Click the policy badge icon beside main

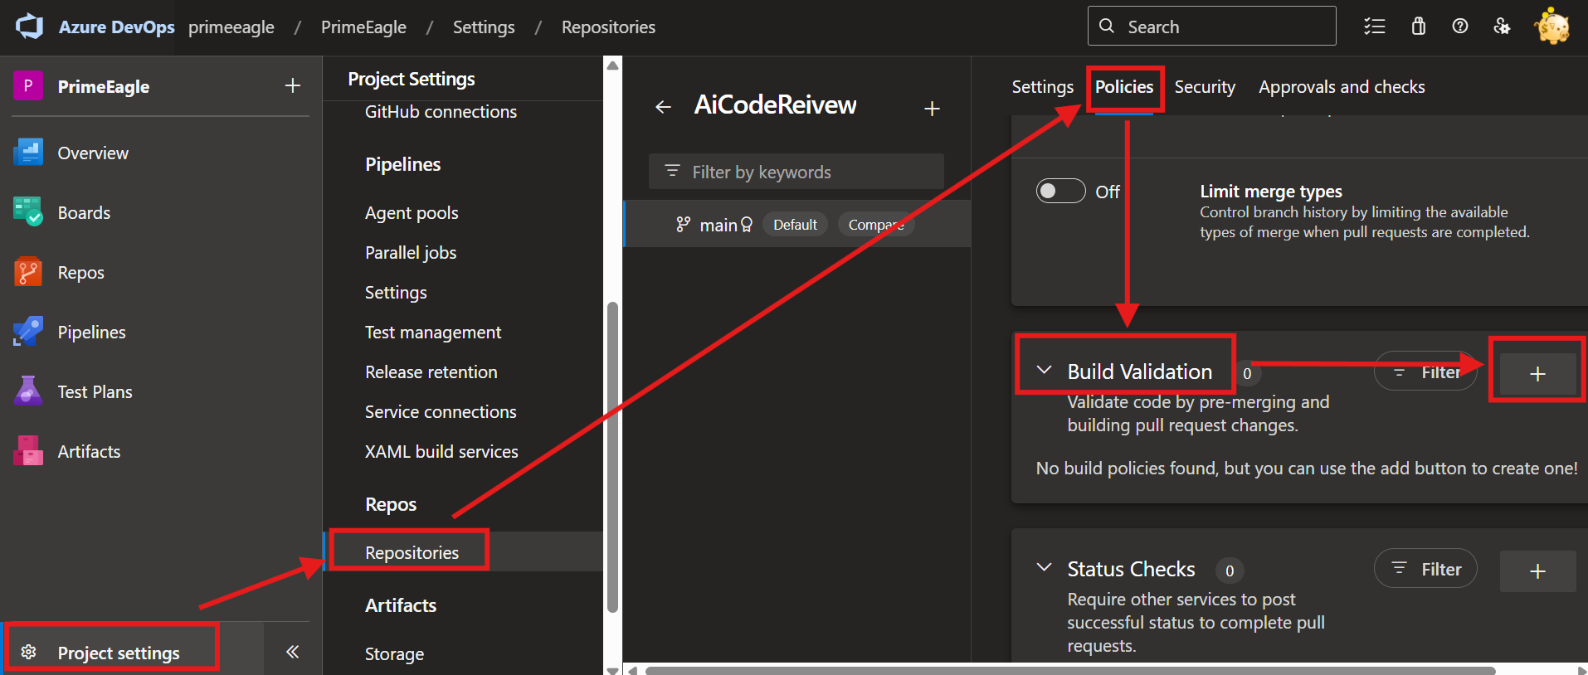pos(746,224)
